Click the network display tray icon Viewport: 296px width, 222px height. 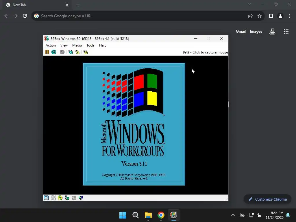251,215
